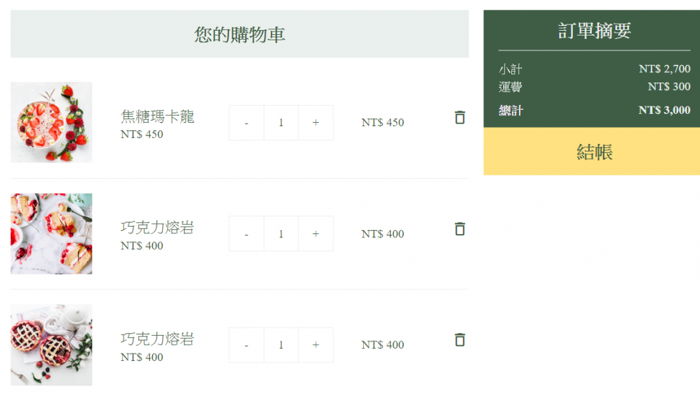Click the second row 巧克力熔岩 title

[157, 228]
